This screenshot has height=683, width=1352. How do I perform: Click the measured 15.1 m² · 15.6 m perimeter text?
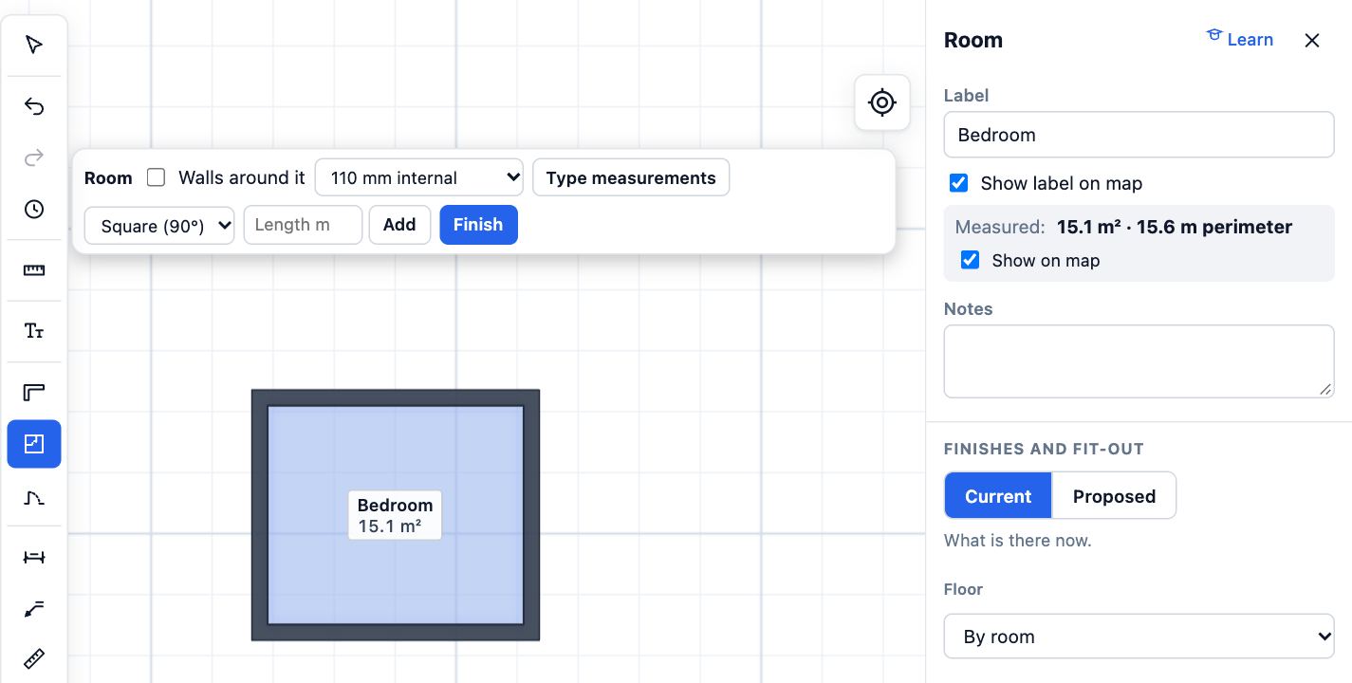[1175, 227]
